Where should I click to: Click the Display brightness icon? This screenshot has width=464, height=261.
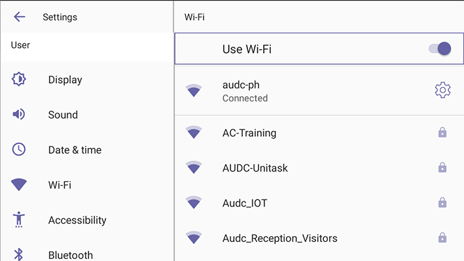19,79
